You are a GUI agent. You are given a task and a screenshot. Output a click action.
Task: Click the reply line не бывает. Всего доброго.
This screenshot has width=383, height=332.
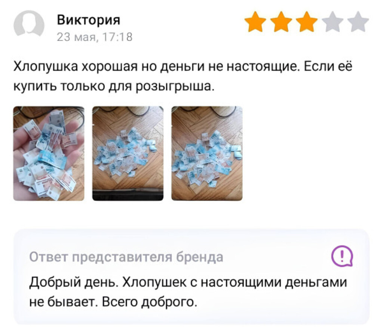[x=113, y=302]
